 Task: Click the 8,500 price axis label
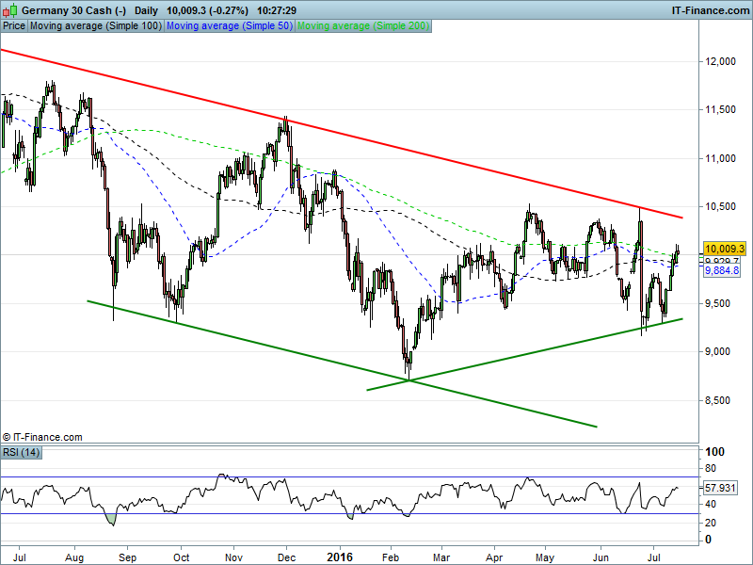(x=717, y=401)
